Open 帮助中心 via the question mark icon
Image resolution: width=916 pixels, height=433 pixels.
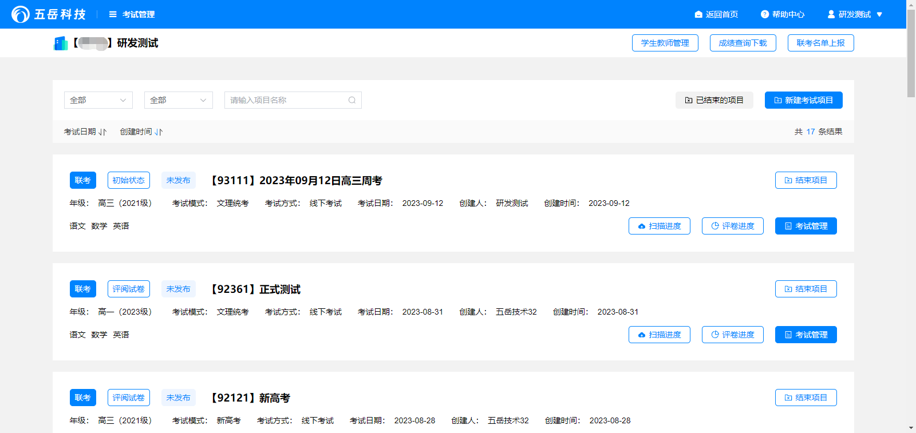point(765,14)
